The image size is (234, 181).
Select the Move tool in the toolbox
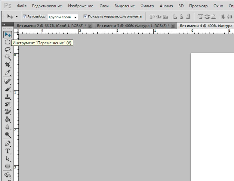tap(8, 35)
